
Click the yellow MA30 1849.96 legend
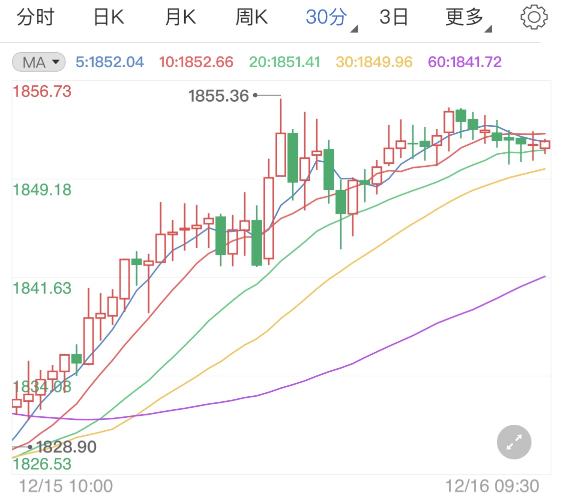pyautogui.click(x=374, y=62)
